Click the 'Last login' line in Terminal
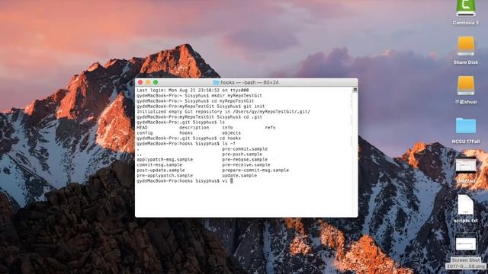This screenshot has height=274, width=488. click(x=193, y=90)
